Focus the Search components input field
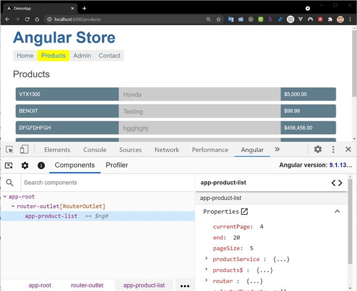The width and height of the screenshot is (357, 291). click(108, 182)
